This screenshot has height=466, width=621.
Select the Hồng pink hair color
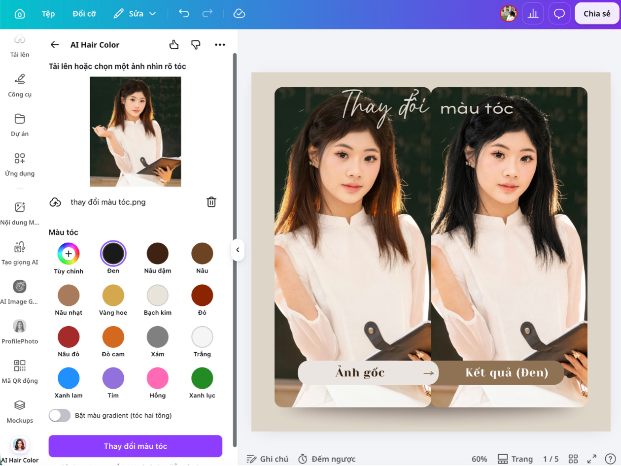158,378
